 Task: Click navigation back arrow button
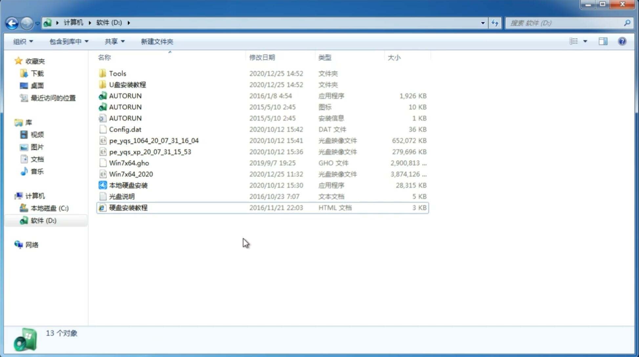(x=12, y=22)
